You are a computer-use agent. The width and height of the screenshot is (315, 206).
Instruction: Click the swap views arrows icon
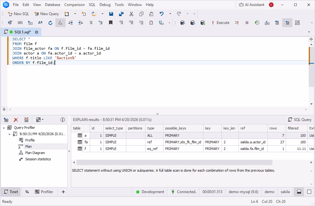click(27, 192)
